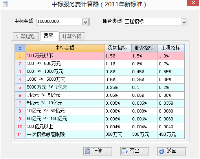Select the 费率 tab

point(49,36)
